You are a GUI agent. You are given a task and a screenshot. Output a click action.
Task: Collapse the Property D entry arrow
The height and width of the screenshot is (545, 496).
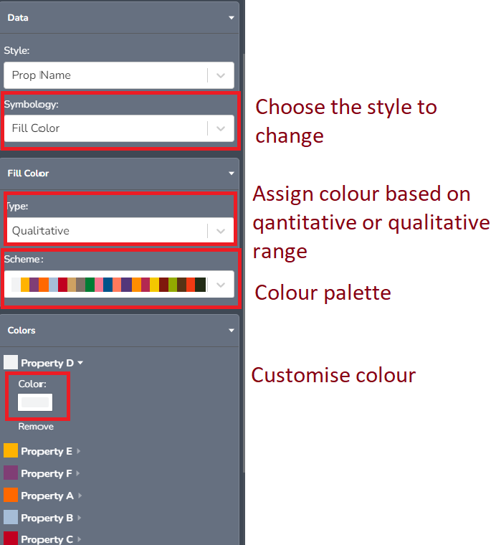(x=80, y=364)
